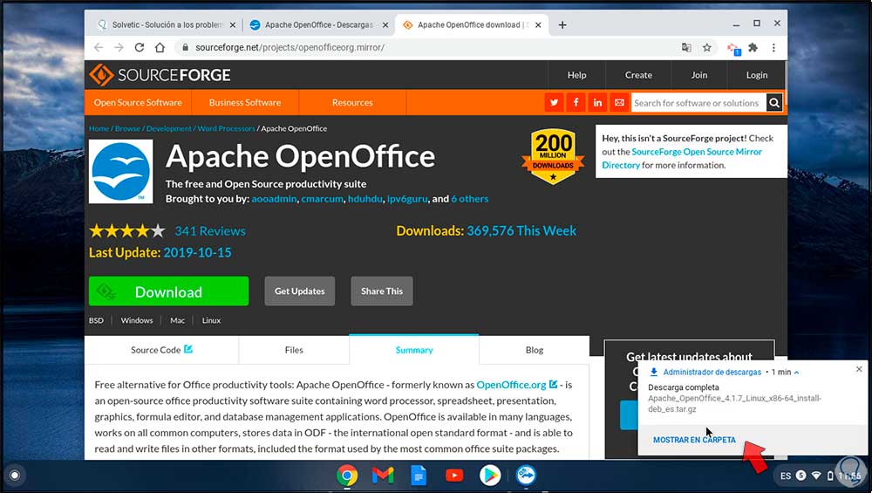Open YouTube from the shelf
Viewport: 872px width, 493px height.
[454, 476]
